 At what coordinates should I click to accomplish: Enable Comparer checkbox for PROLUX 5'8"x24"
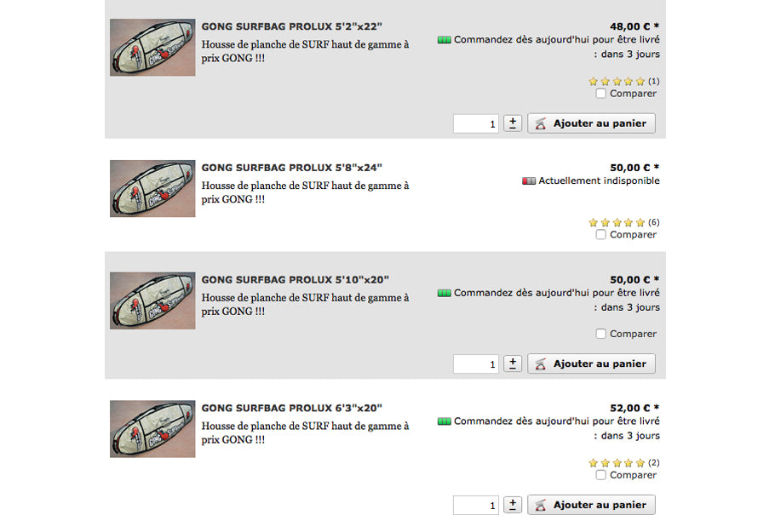pyautogui.click(x=601, y=235)
